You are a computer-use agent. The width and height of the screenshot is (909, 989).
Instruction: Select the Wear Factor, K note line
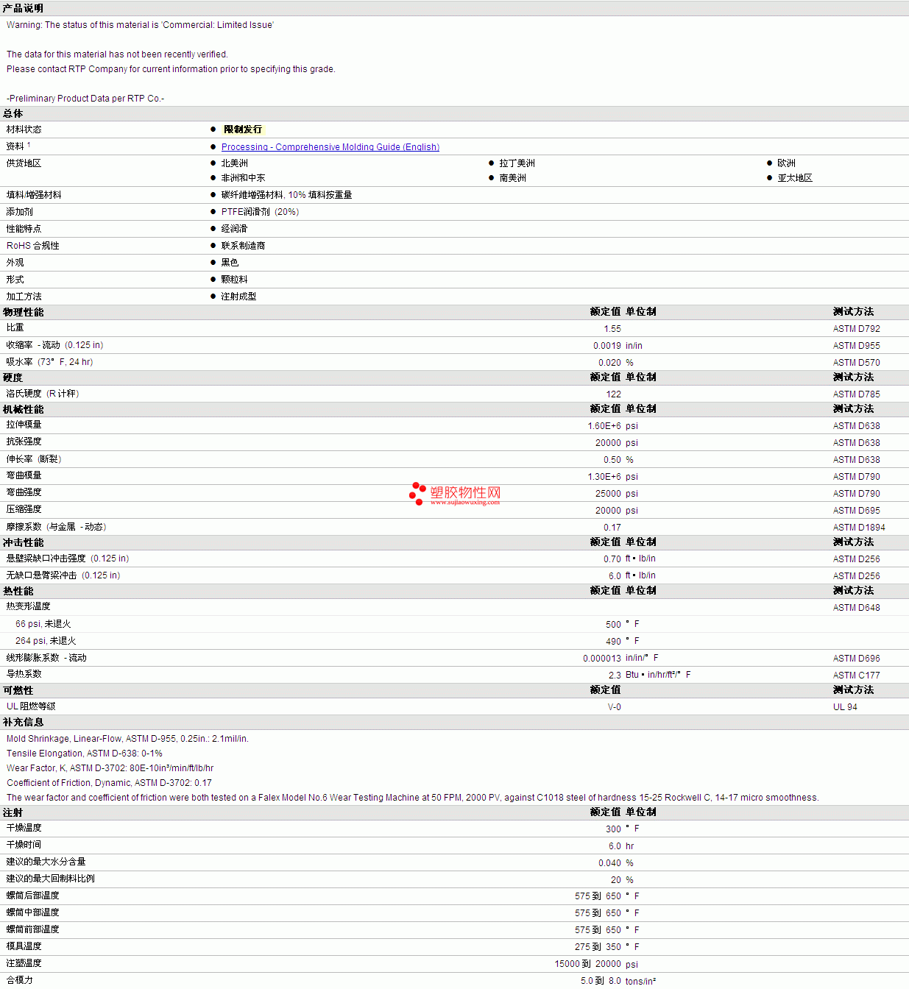point(110,768)
